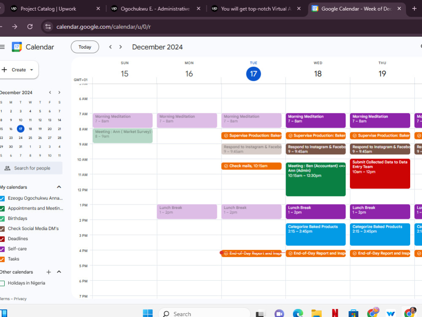The width and height of the screenshot is (422, 317).
Task: Select December 25 in mini calendar
Action: pos(30,138)
